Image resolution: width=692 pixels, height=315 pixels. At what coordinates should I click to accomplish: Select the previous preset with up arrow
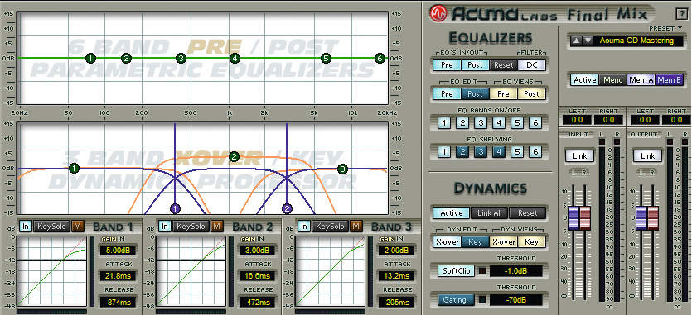point(577,41)
